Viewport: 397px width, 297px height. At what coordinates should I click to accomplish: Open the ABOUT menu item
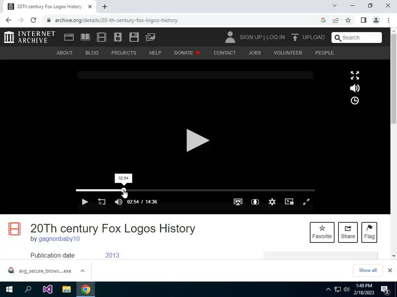pyautogui.click(x=65, y=53)
